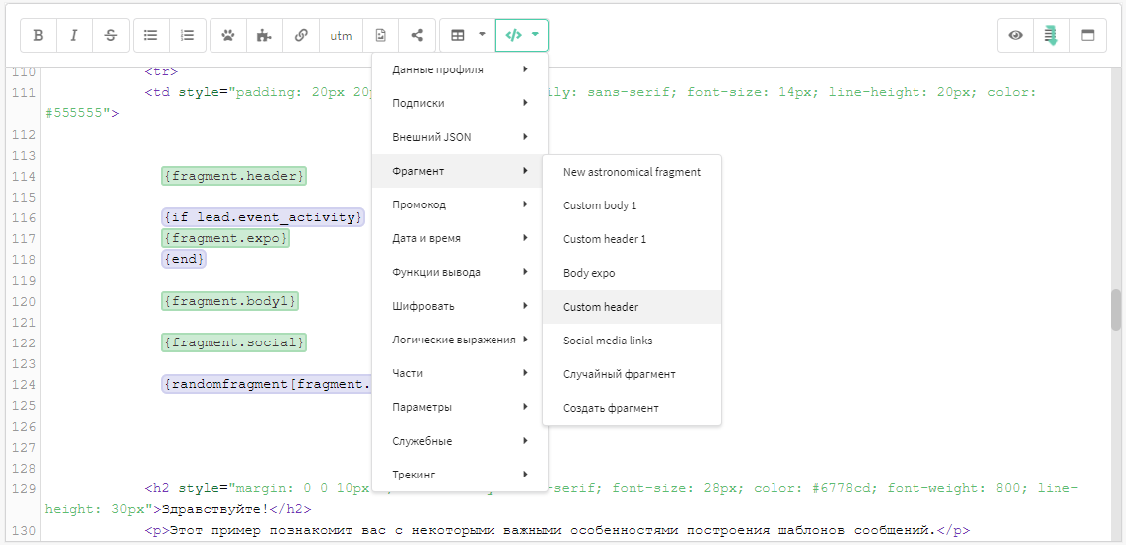Screen dimensions: 1126x545
Task: Insert a hyperlink with the link icon
Action: tap(301, 35)
